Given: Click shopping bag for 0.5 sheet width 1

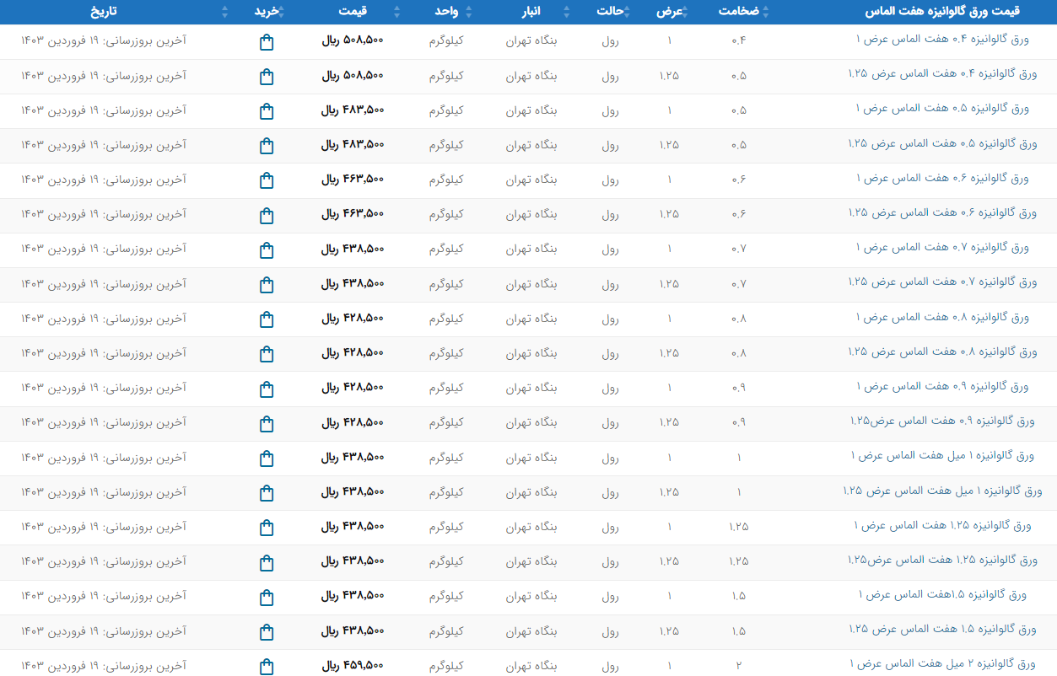Looking at the screenshot, I should [x=267, y=111].
